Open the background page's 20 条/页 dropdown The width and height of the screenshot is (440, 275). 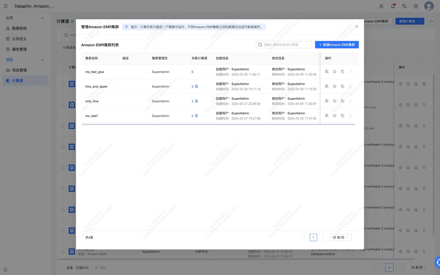coord(419,267)
